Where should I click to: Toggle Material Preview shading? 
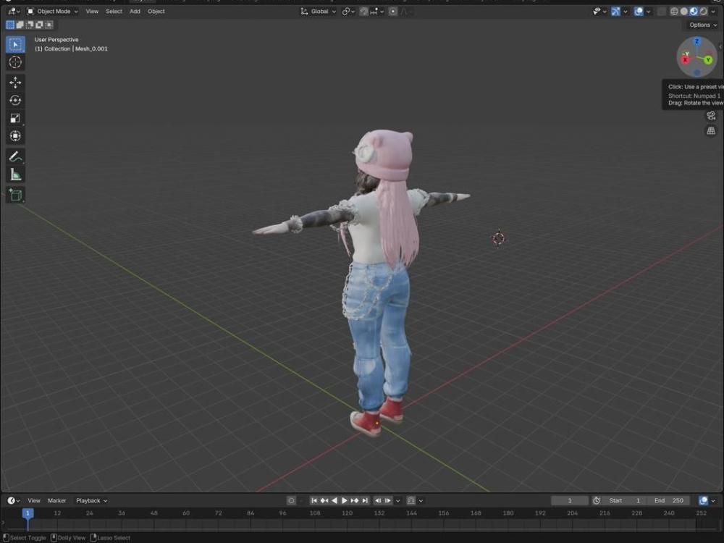[694, 12]
